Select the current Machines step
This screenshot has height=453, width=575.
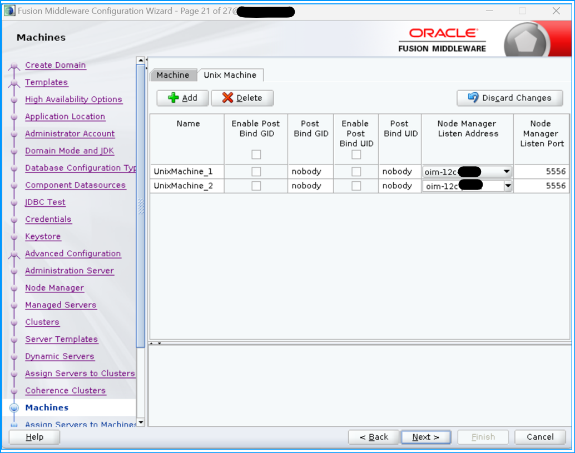tap(47, 407)
